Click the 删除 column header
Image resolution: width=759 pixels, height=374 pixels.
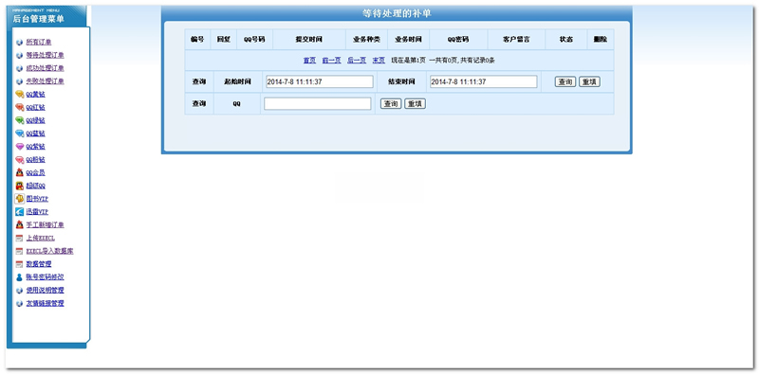point(601,39)
